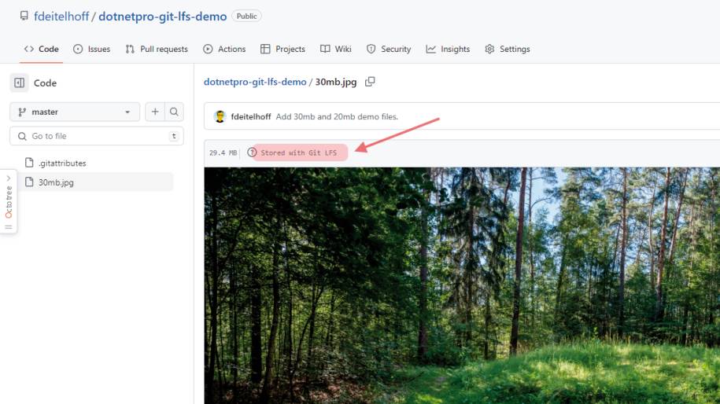This screenshot has height=404, width=720.
Task: Click the question icon beside Stored with Git LFS
Action: (252, 152)
